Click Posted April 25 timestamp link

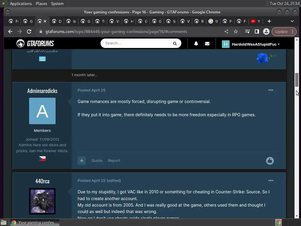tap(91, 90)
